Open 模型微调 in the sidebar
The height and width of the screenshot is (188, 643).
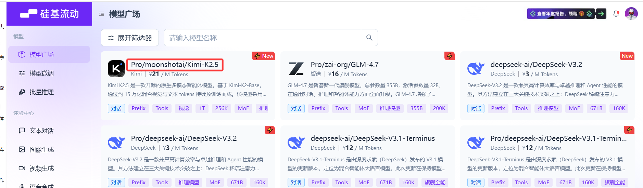[x=49, y=73]
